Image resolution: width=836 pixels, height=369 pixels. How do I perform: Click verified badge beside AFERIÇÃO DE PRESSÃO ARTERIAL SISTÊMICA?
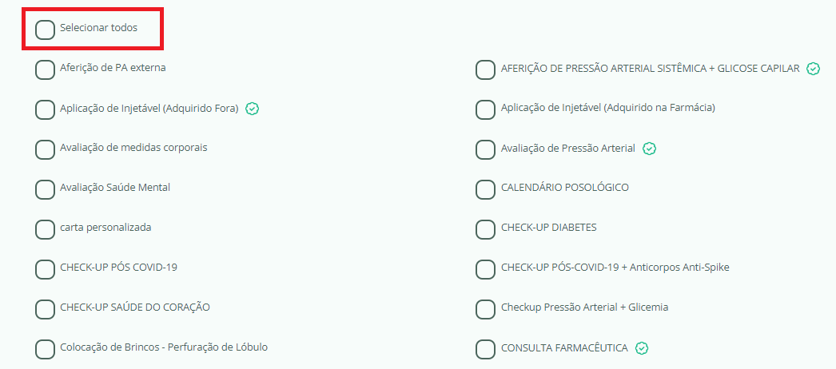pos(814,69)
